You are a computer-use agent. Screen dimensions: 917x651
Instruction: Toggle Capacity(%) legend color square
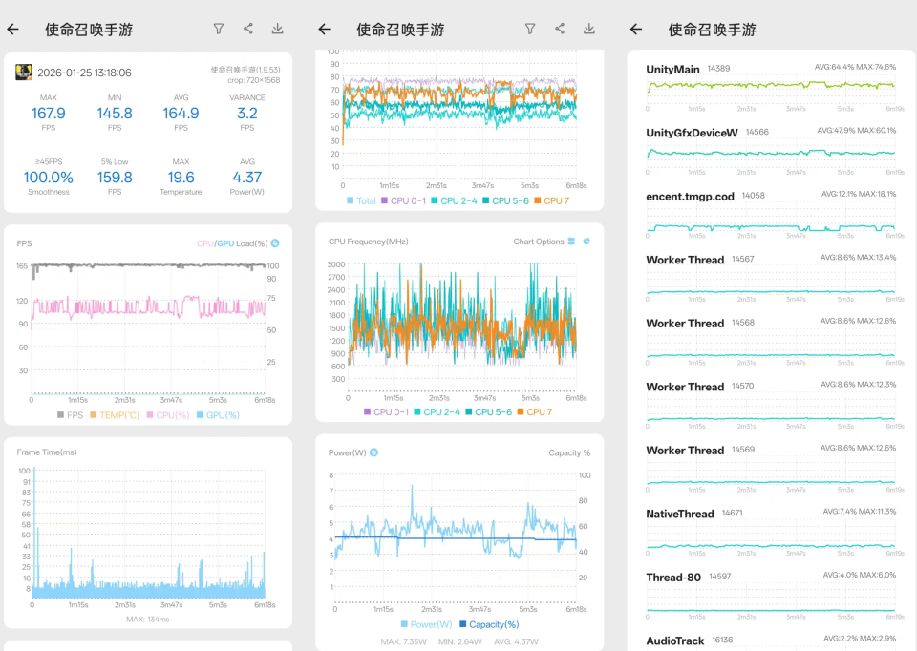click(x=463, y=624)
